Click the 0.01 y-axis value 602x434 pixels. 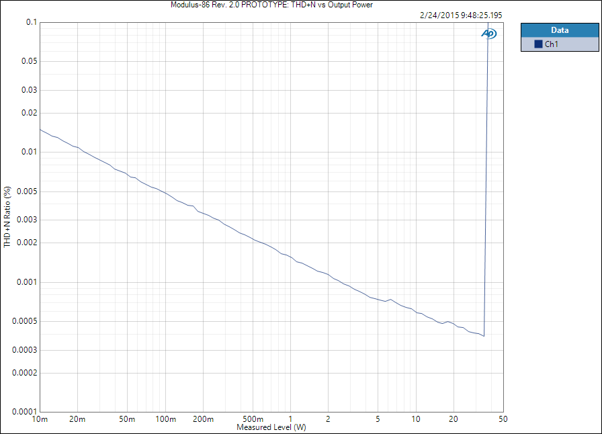(30, 152)
